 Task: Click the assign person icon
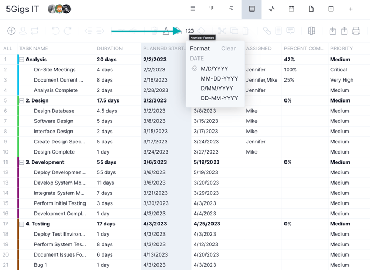[23, 31]
